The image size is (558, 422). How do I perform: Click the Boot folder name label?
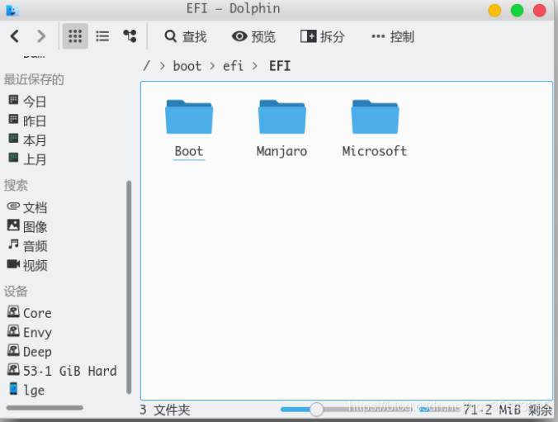(189, 152)
